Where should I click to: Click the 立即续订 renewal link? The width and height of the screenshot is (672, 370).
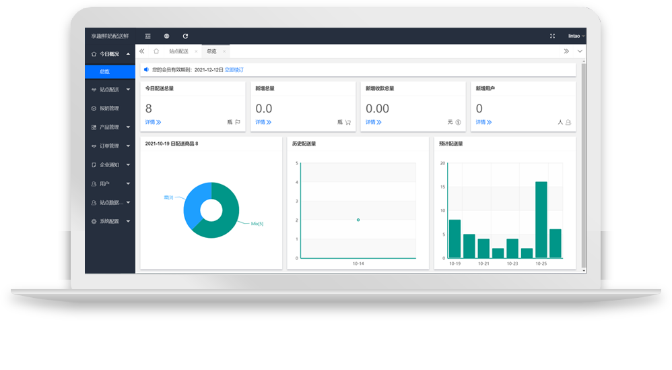234,69
